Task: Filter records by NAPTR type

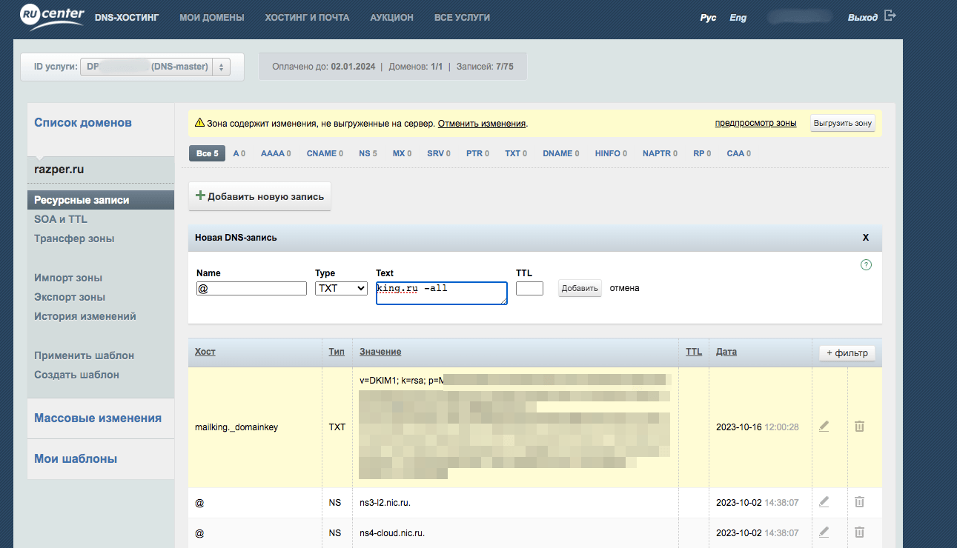Action: click(660, 153)
